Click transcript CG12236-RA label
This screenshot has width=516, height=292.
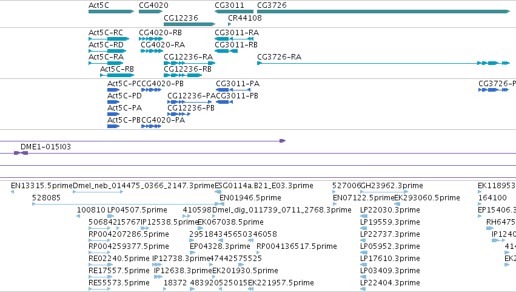(x=188, y=57)
